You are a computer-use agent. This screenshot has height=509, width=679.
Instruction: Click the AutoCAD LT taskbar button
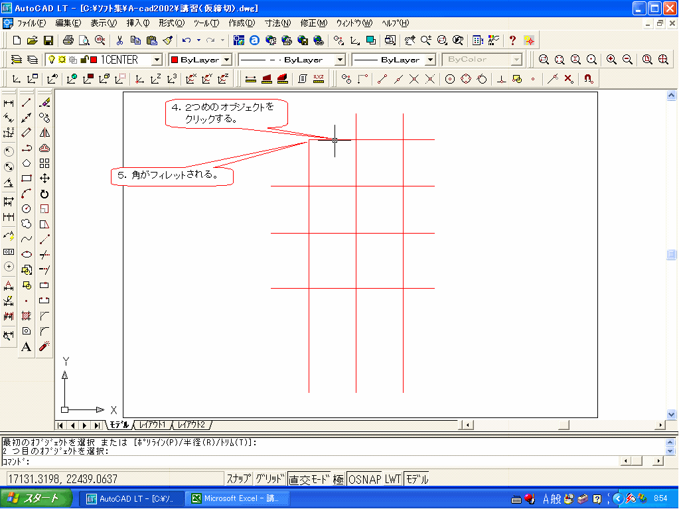click(x=131, y=498)
